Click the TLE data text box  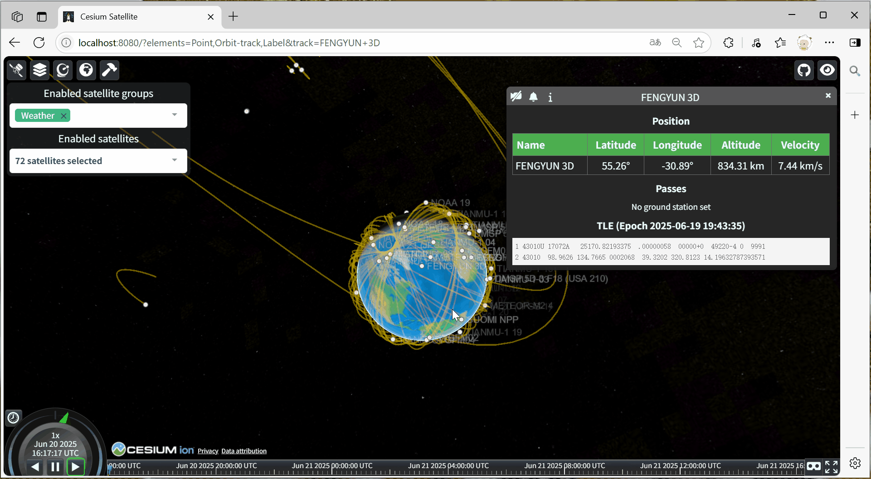coord(671,252)
